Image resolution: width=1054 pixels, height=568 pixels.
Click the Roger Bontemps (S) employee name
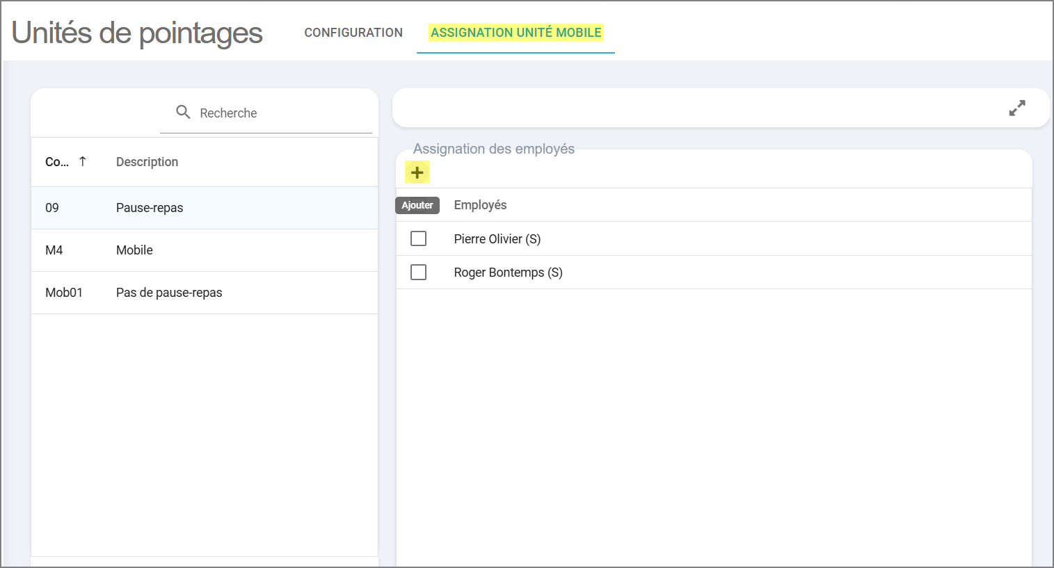(x=508, y=273)
